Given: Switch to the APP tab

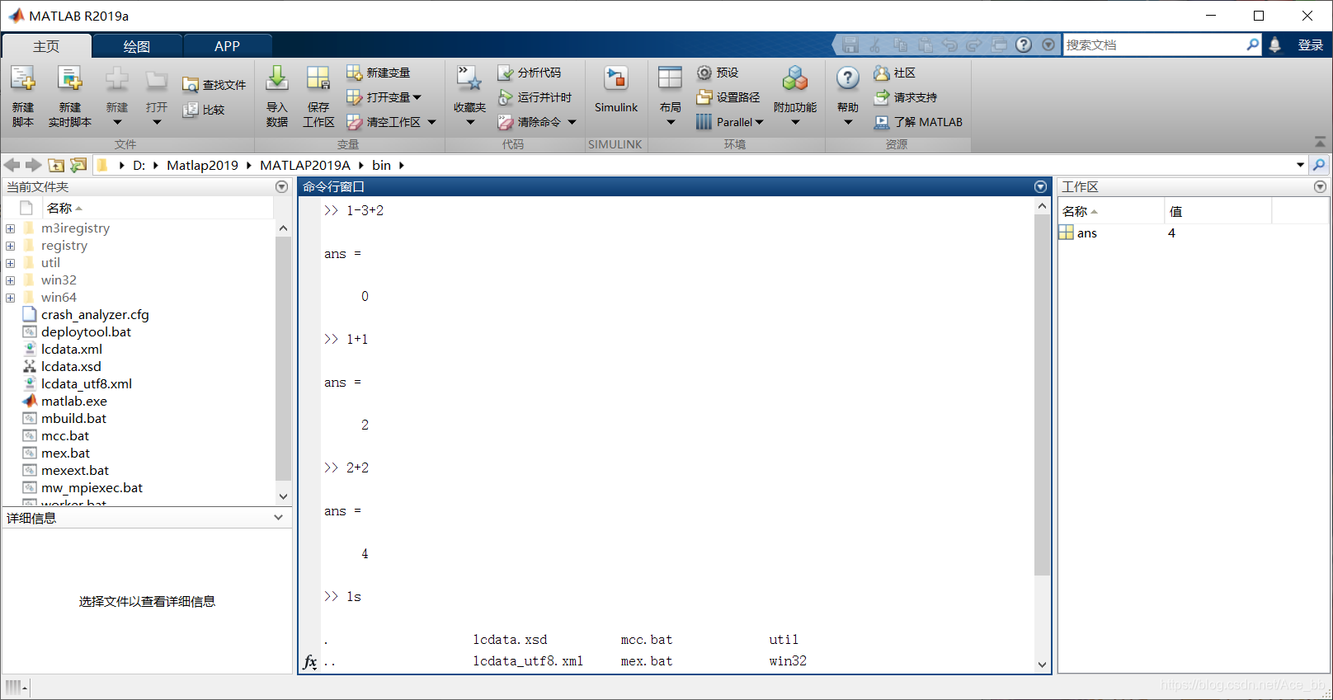Looking at the screenshot, I should pos(227,46).
